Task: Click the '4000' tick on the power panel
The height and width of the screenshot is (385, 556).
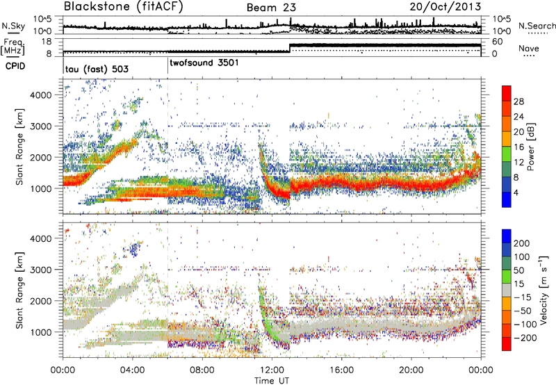Action: coord(40,95)
